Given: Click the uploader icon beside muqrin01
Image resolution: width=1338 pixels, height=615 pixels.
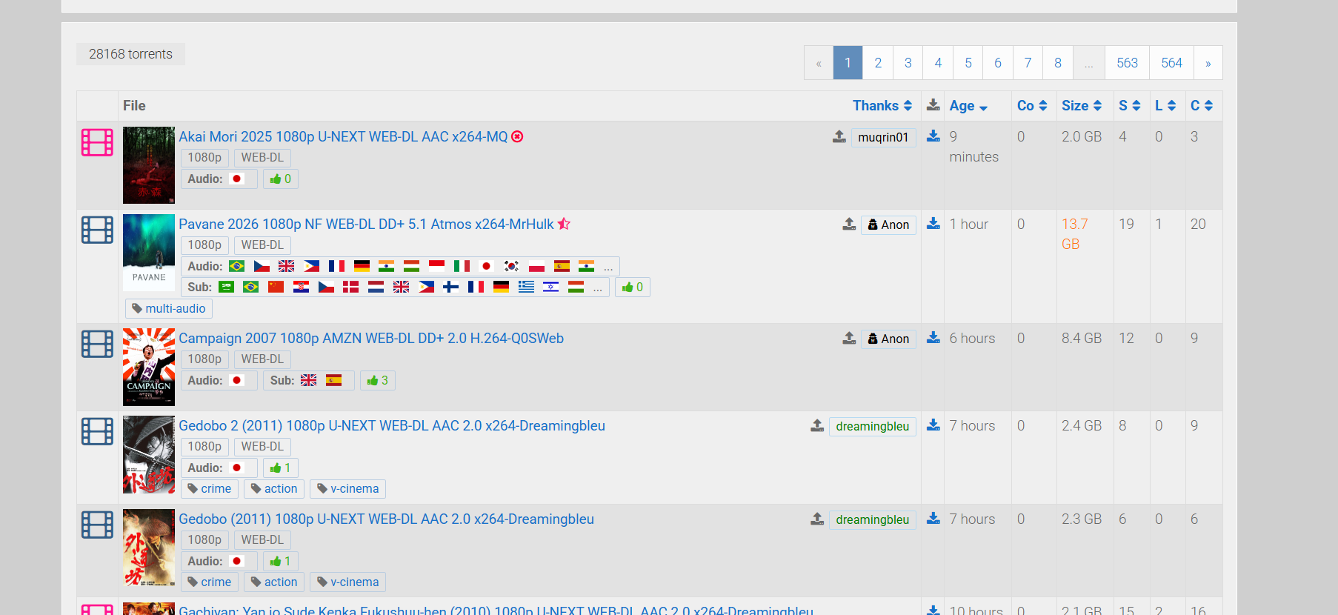Looking at the screenshot, I should [839, 136].
